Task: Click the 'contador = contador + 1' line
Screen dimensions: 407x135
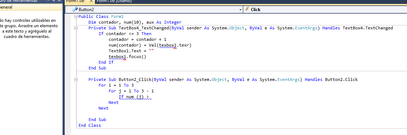Action: point(137,39)
